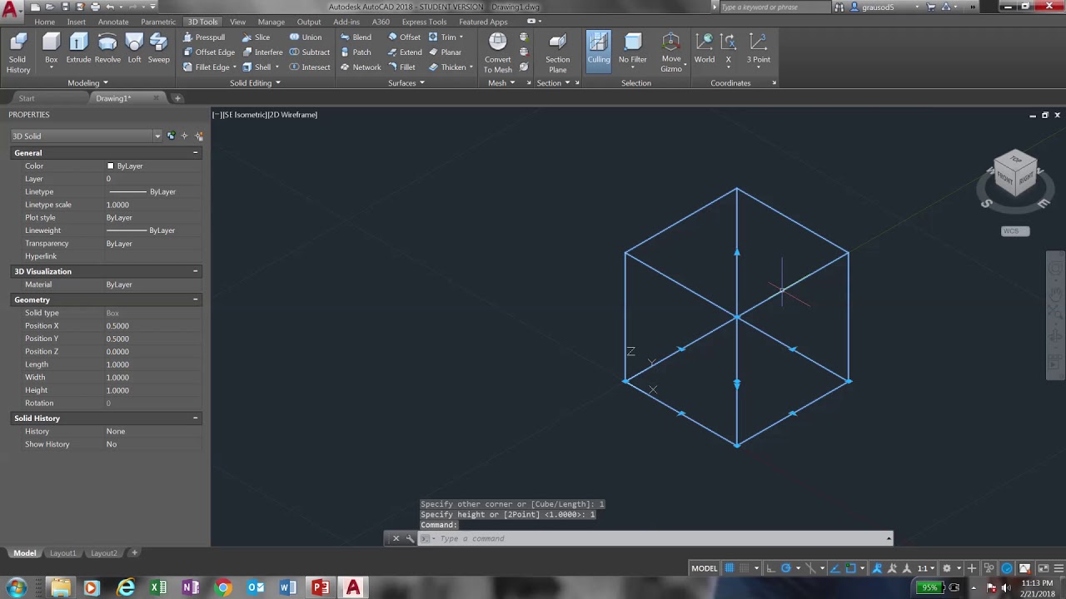Activate the Presspull tool
The image size is (1066, 599).
click(x=204, y=37)
